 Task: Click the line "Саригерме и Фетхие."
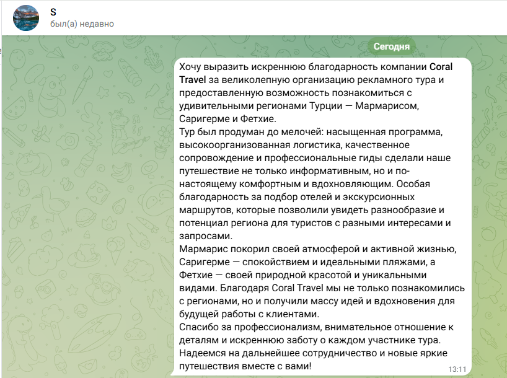coord(227,119)
